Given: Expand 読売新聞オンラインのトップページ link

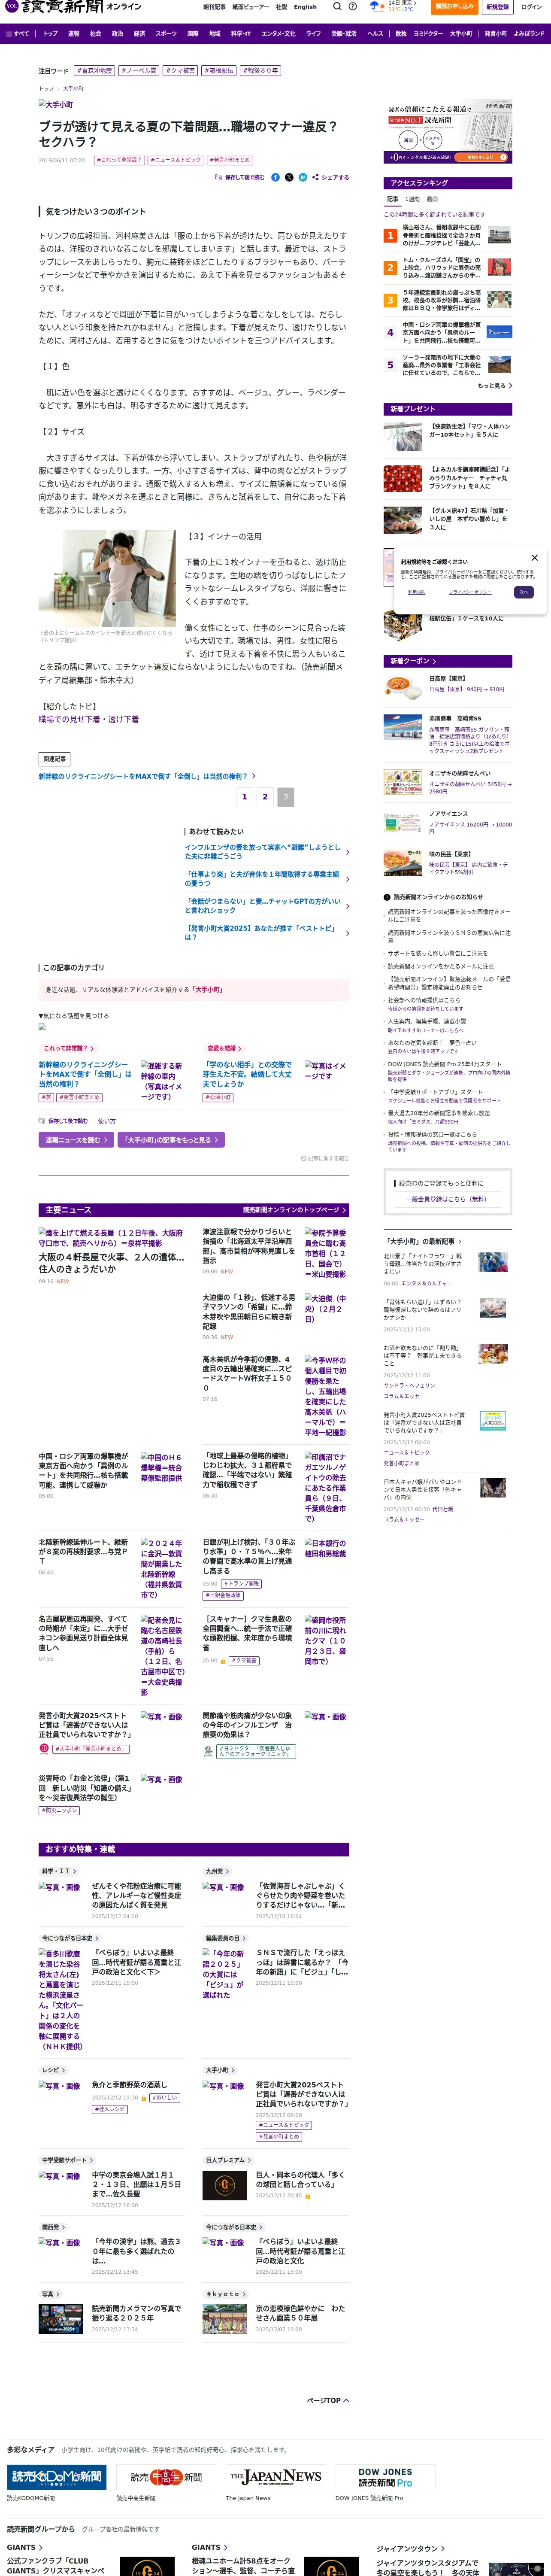Looking at the screenshot, I should 294,1210.
